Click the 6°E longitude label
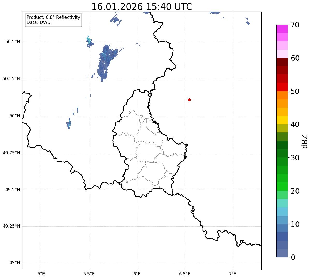The height and width of the screenshot is (279, 311). (137, 274)
